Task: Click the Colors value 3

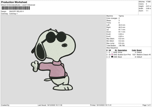Action: 146,4
